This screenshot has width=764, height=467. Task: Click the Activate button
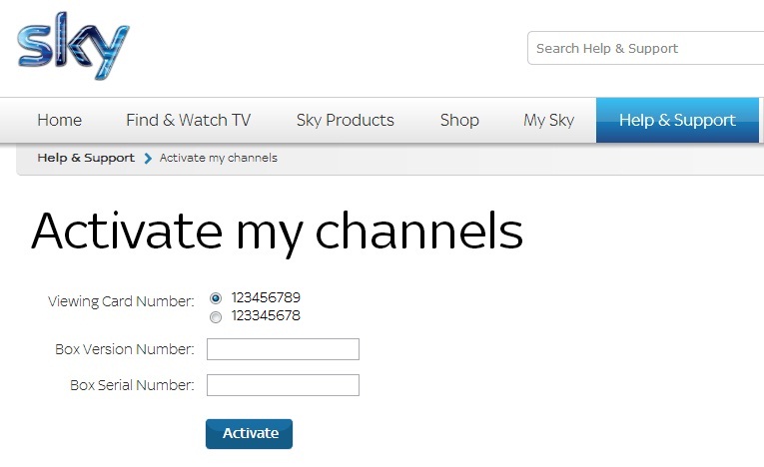249,433
